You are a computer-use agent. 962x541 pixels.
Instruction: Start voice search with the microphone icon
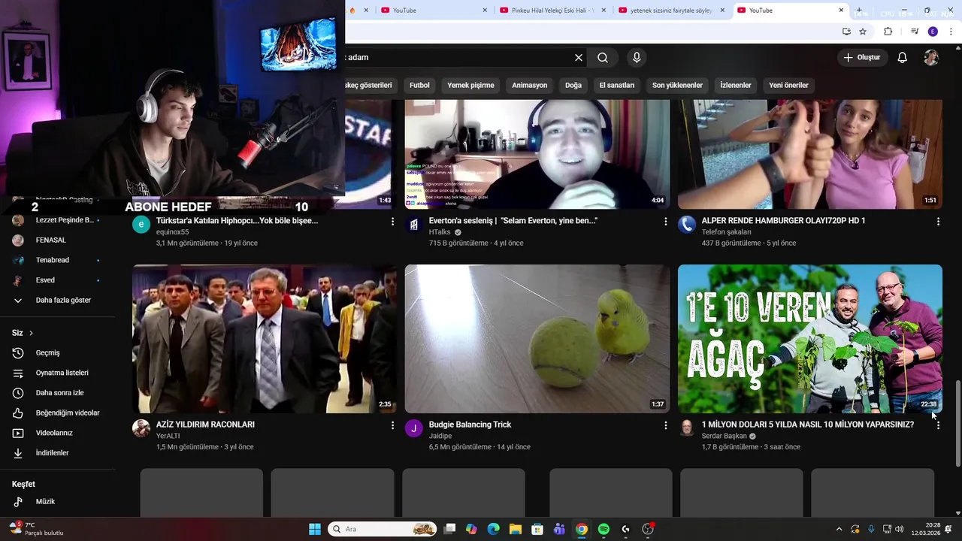[x=637, y=58]
